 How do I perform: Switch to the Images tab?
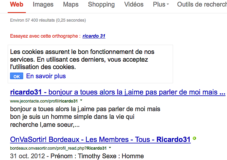(x=43, y=4)
